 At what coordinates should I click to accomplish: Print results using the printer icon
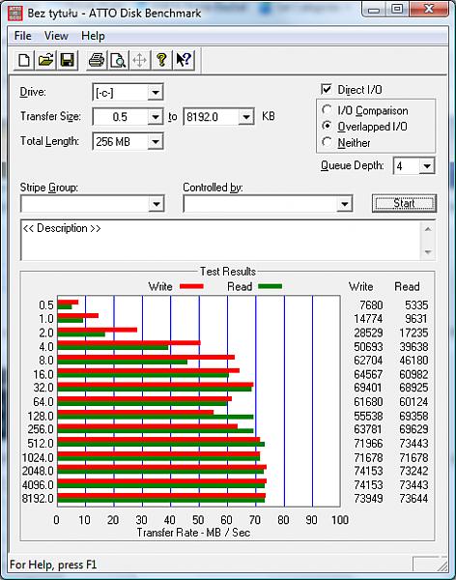click(x=97, y=60)
